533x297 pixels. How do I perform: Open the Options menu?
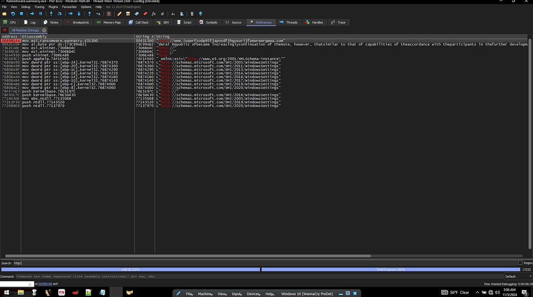86,7
